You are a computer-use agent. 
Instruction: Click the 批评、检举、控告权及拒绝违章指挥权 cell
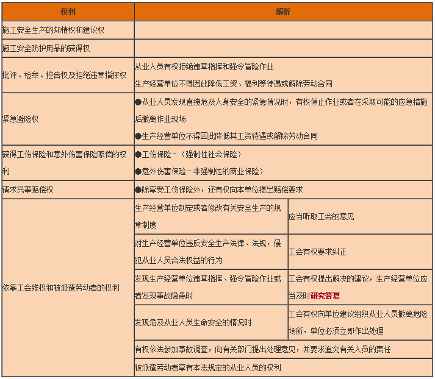click(65, 75)
